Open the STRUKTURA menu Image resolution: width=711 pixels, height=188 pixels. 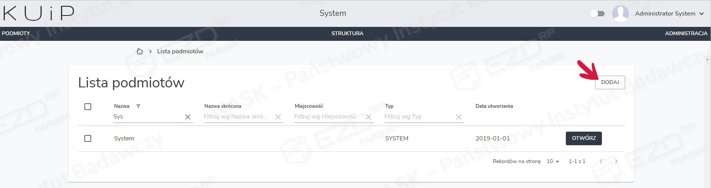tap(347, 33)
